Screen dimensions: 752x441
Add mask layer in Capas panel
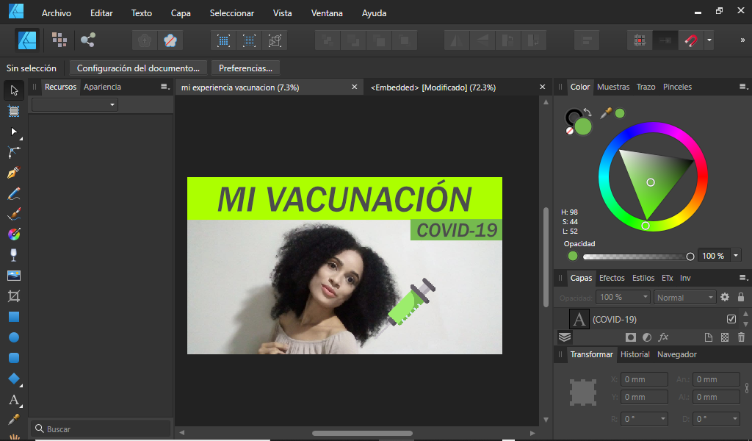coord(631,337)
